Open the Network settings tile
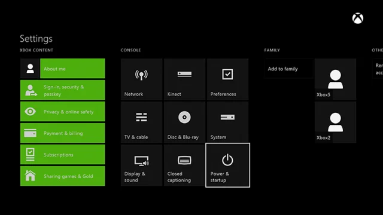 (x=141, y=79)
